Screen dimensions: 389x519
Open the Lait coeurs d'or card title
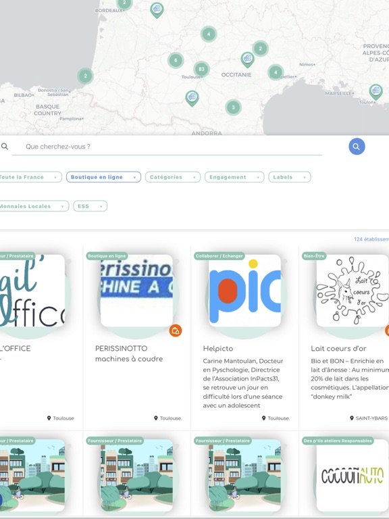click(338, 349)
